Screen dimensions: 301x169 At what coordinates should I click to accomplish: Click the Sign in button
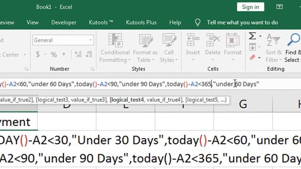click(x=251, y=7)
